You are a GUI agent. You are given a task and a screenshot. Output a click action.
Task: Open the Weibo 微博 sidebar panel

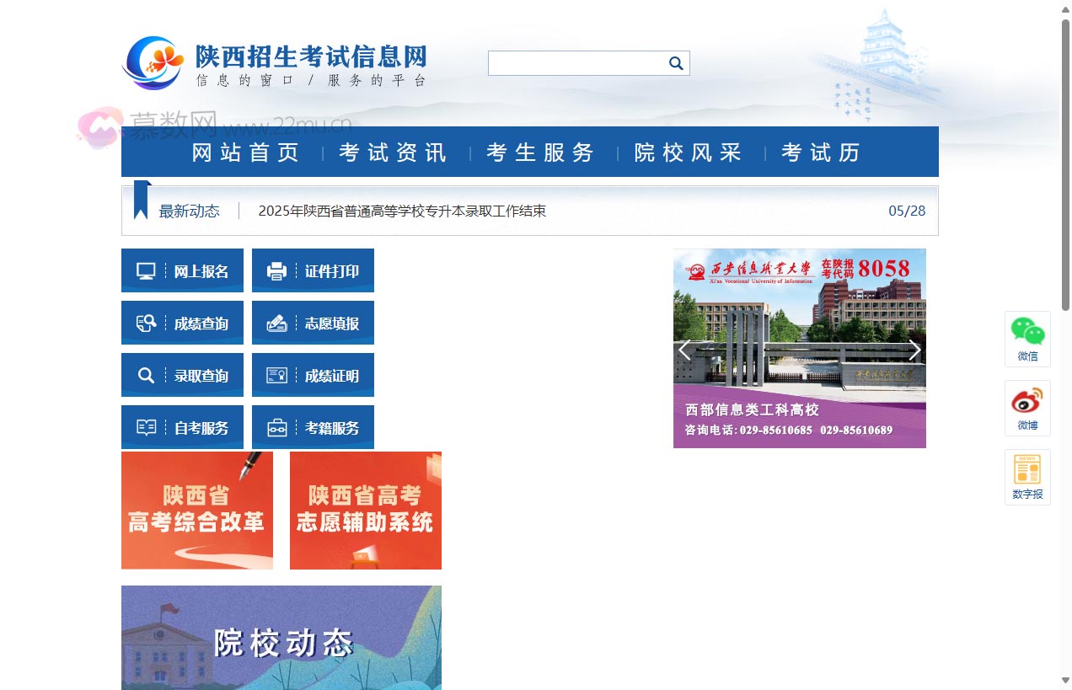[x=1027, y=408]
